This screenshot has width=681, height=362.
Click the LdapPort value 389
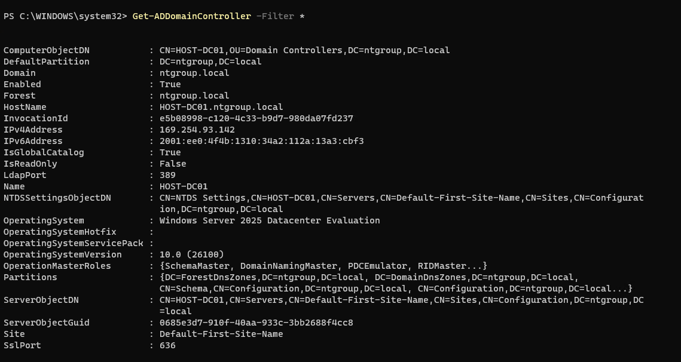click(167, 175)
